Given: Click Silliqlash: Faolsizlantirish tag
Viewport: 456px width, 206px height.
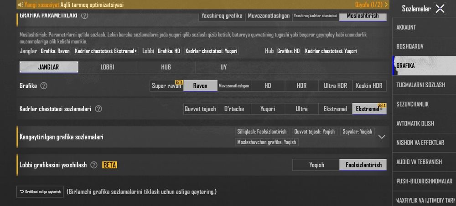Looking at the screenshot, I should coord(262,131).
